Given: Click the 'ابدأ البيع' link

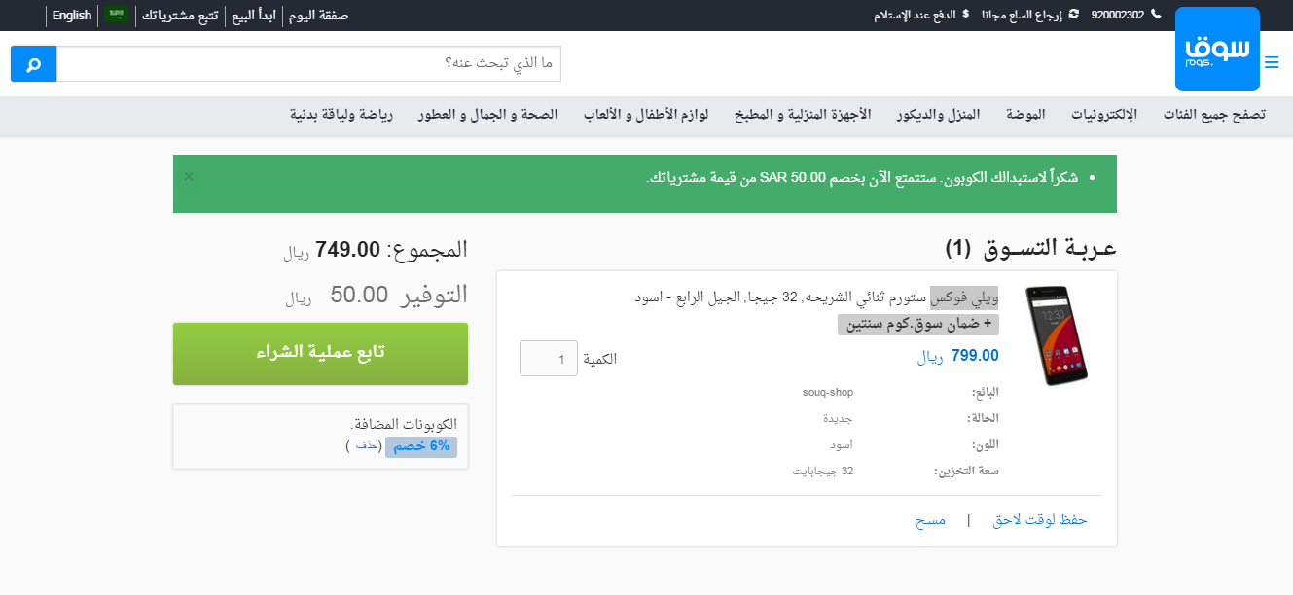Looking at the screenshot, I should point(254,15).
